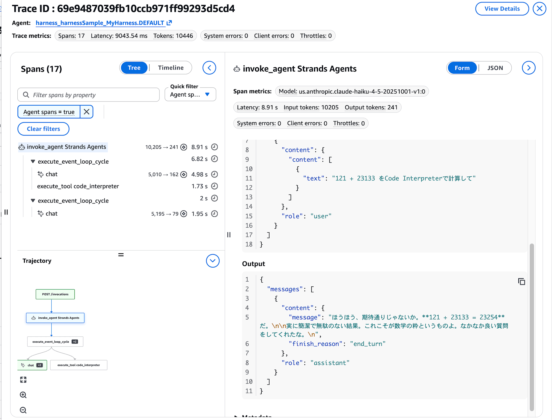Select the Tree view toggle
Viewport: 552px width, 420px height.
[x=134, y=68]
